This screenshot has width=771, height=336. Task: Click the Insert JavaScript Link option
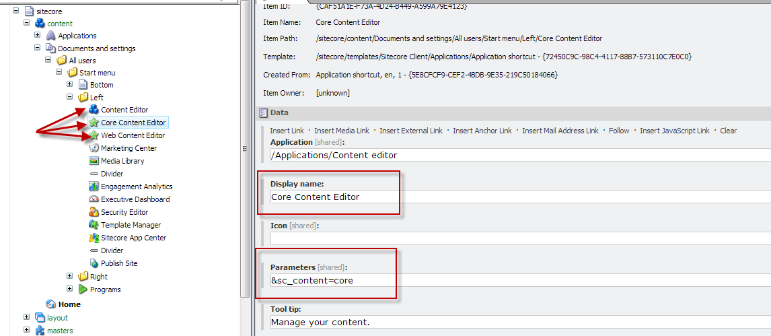coord(674,131)
